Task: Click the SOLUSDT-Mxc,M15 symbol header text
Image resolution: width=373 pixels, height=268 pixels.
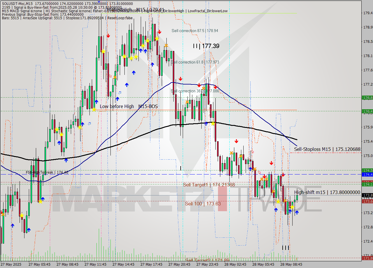Action: 17,3
